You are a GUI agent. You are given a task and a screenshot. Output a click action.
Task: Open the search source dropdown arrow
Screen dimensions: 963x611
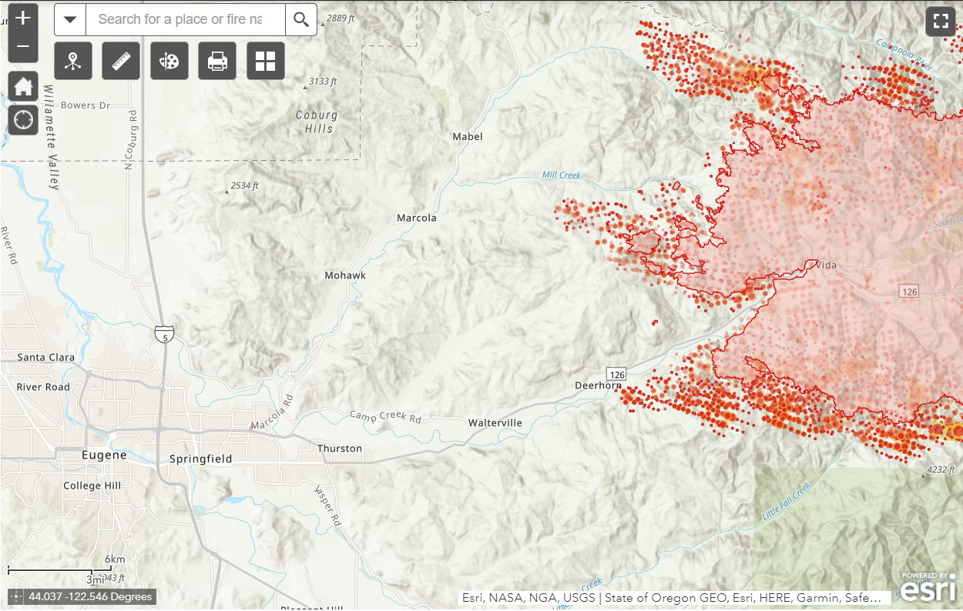70,19
